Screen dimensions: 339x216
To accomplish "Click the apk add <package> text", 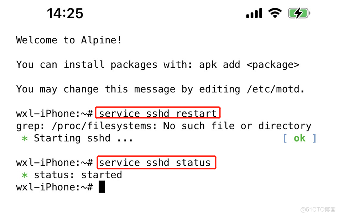I will point(249,65).
